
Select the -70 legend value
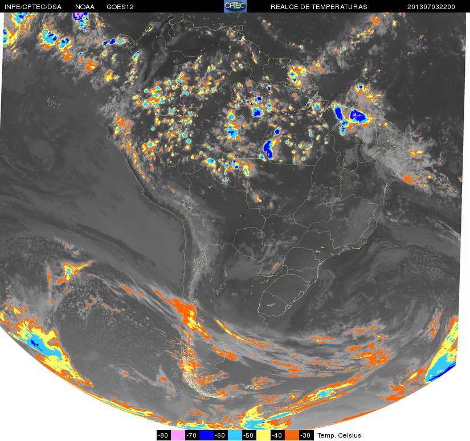[192, 435]
